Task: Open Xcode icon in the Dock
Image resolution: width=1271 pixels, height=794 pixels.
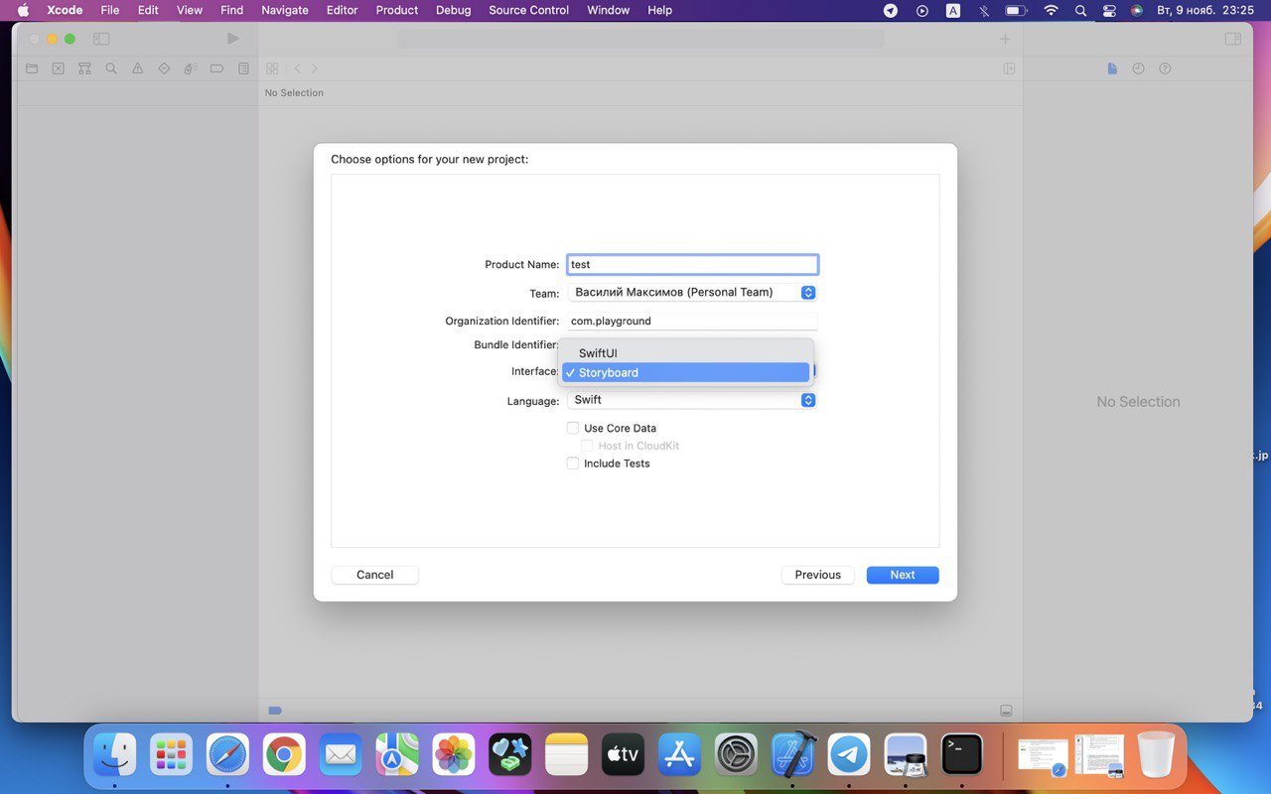Action: pos(793,755)
